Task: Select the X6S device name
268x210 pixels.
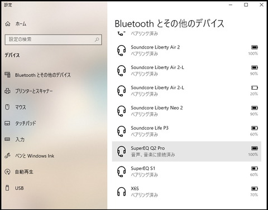Action: coord(135,189)
